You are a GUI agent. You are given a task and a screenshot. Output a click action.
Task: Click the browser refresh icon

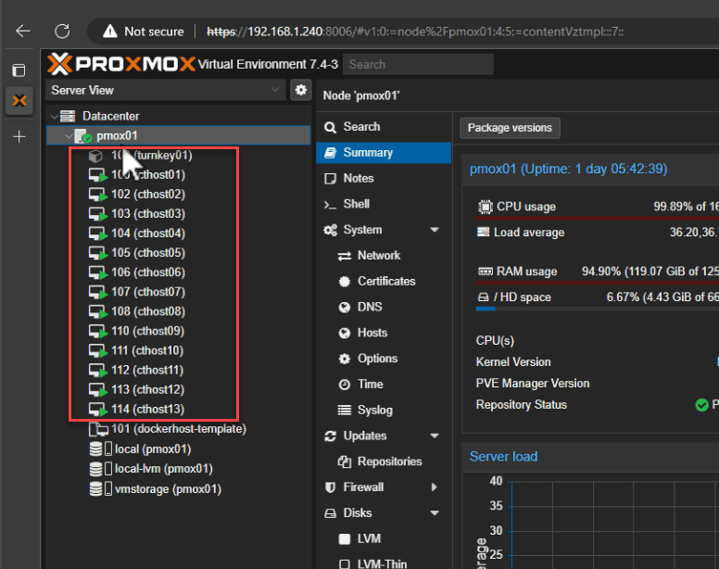62,31
